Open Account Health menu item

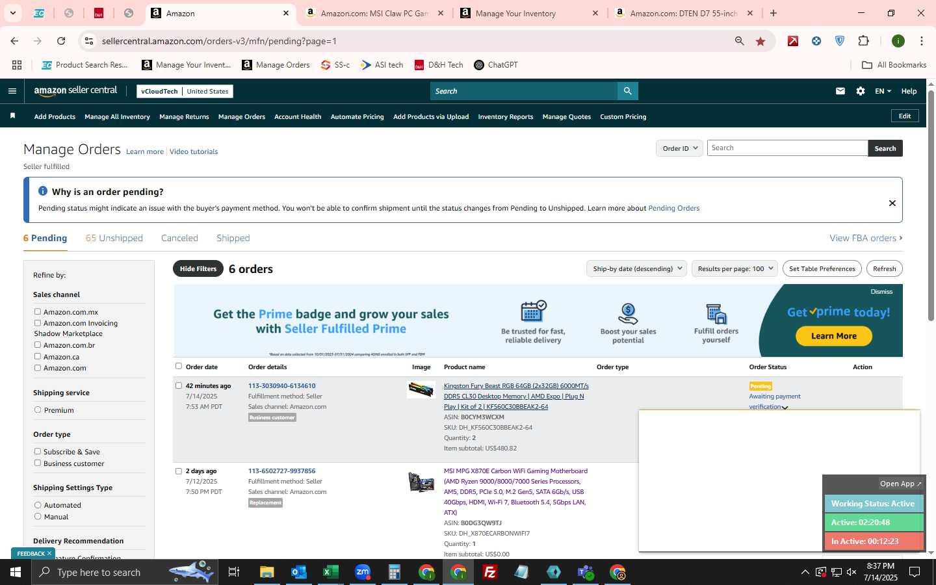point(298,117)
